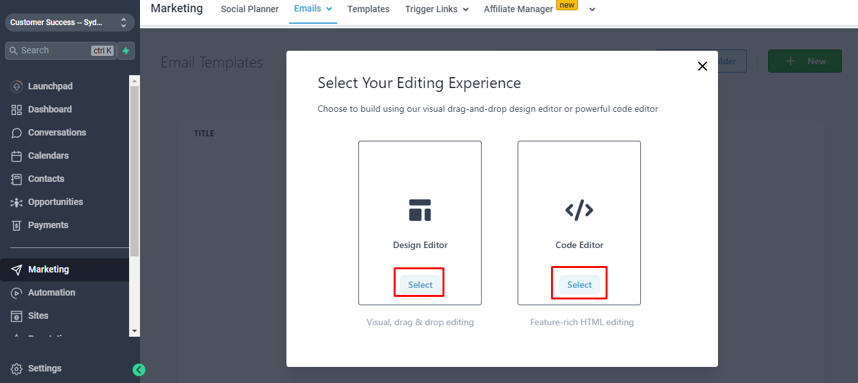Click the green lightning bolt quick-action icon
This screenshot has height=383, width=858.
point(126,51)
